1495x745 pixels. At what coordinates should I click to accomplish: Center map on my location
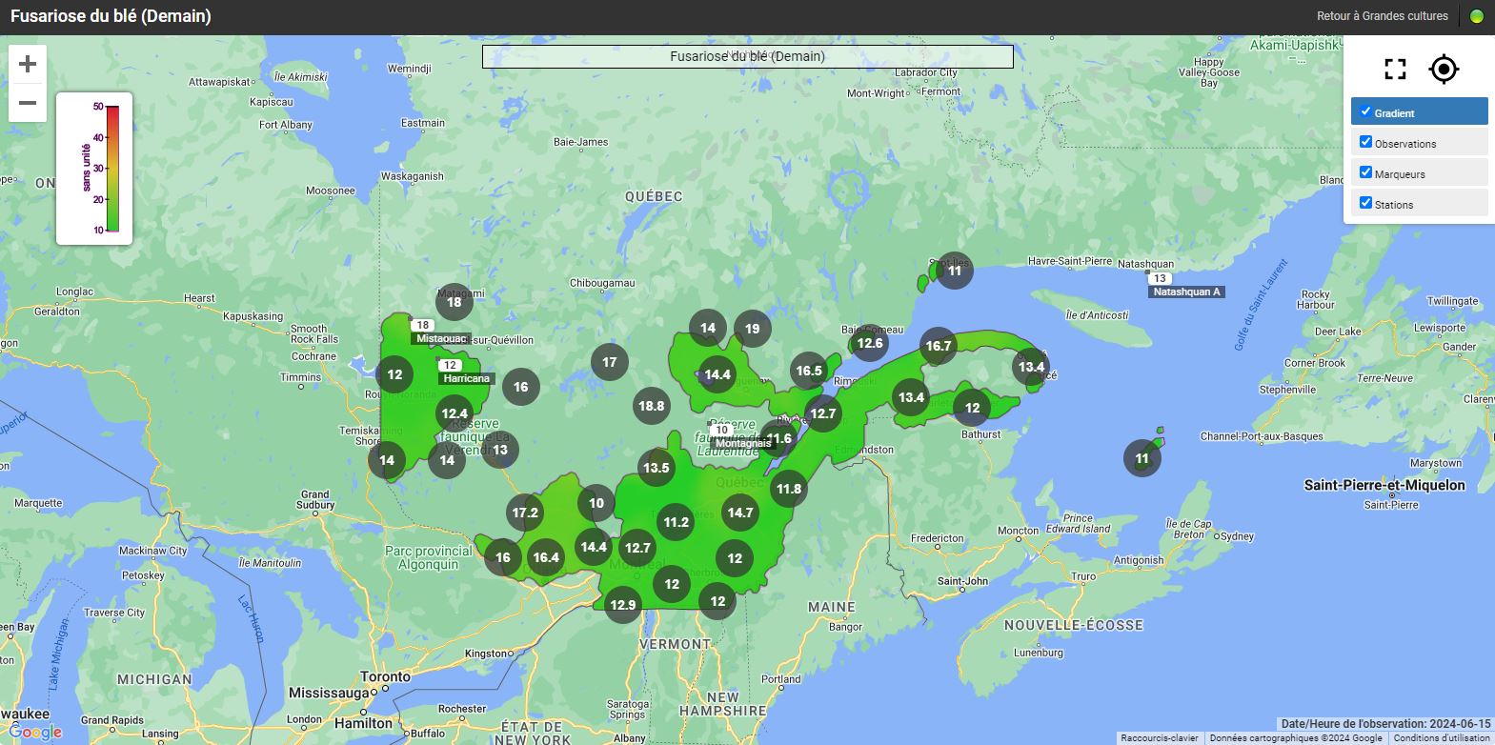1444,69
